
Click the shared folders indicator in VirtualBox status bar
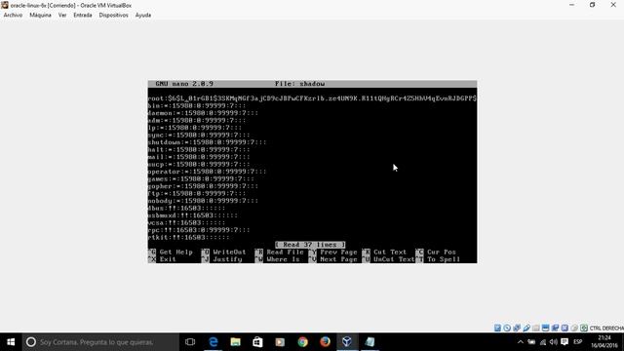click(x=536, y=328)
